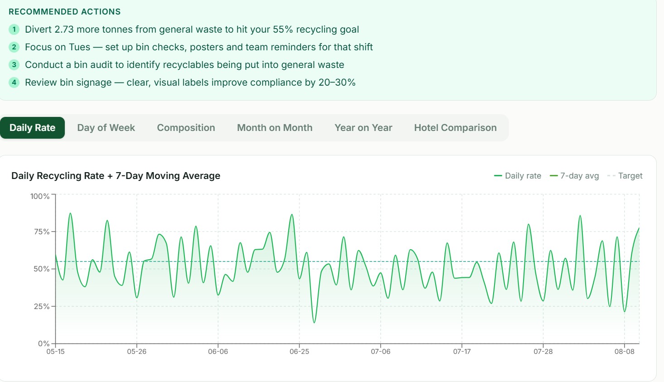Viewport: 664px width, 382px height.
Task: Toggle the Daily rate legend entry
Action: 518,176
